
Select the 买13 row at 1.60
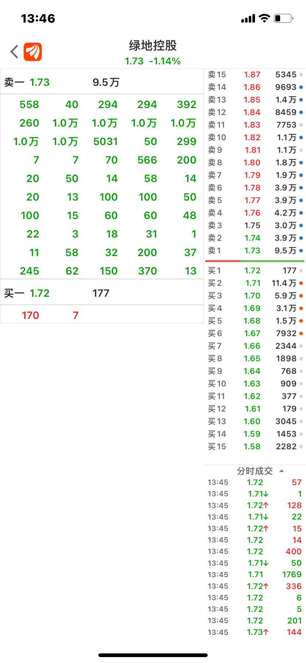click(x=255, y=422)
